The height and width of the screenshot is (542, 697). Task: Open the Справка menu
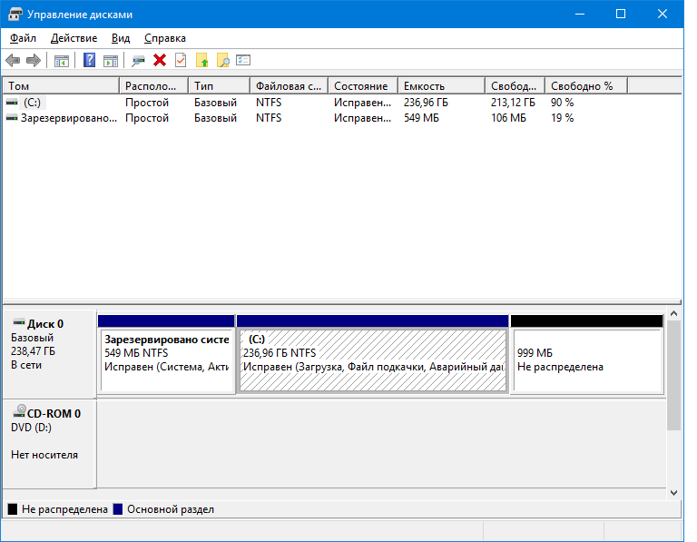point(165,38)
